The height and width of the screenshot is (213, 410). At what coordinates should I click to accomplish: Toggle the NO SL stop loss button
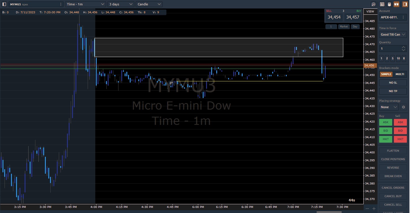pyautogui.click(x=393, y=83)
